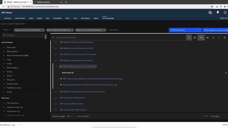Expand the Test definition filter
Screen dimensions: 228x128
click(4, 103)
